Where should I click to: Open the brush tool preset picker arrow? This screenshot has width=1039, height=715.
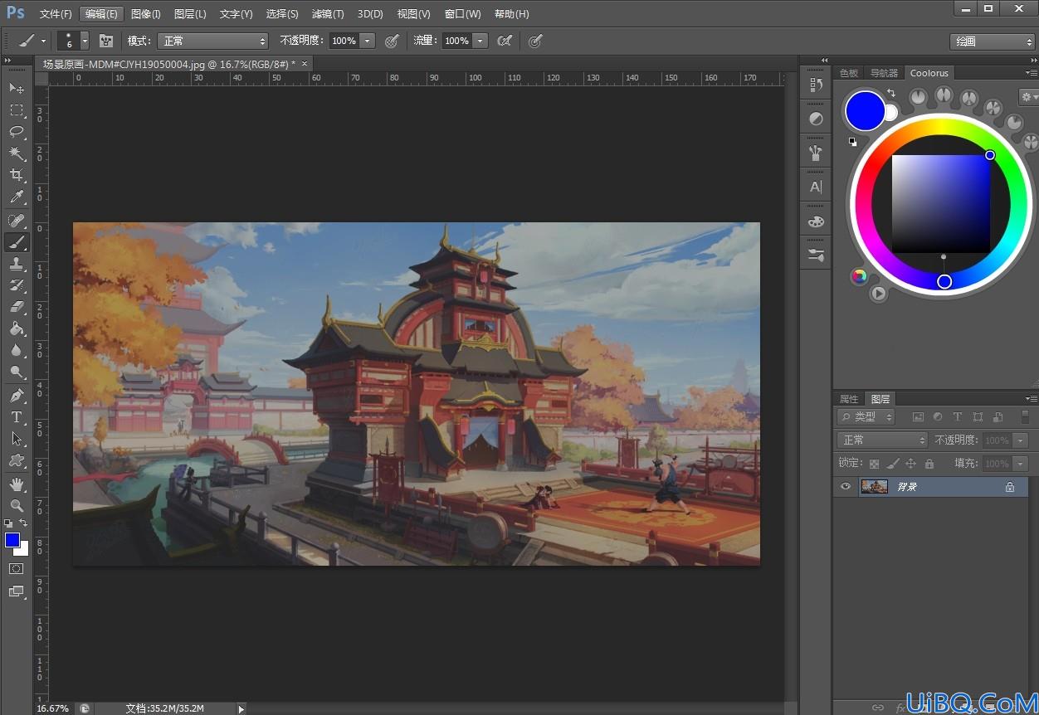[44, 41]
